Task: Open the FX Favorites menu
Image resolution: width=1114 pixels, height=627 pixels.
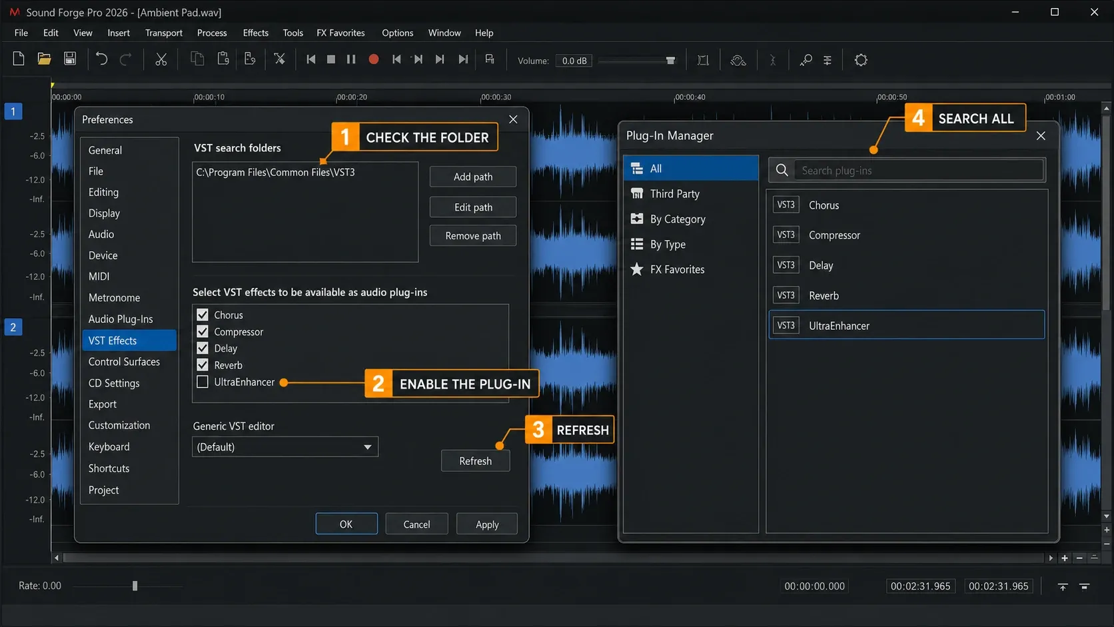Action: tap(340, 33)
